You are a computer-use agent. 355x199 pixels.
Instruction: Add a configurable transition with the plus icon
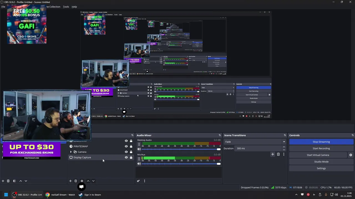[273, 154]
